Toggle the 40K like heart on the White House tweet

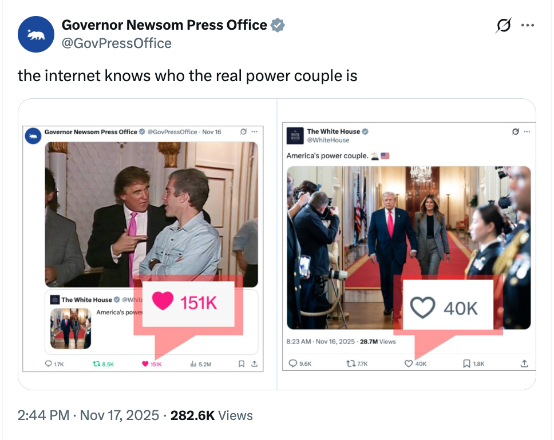(x=408, y=363)
